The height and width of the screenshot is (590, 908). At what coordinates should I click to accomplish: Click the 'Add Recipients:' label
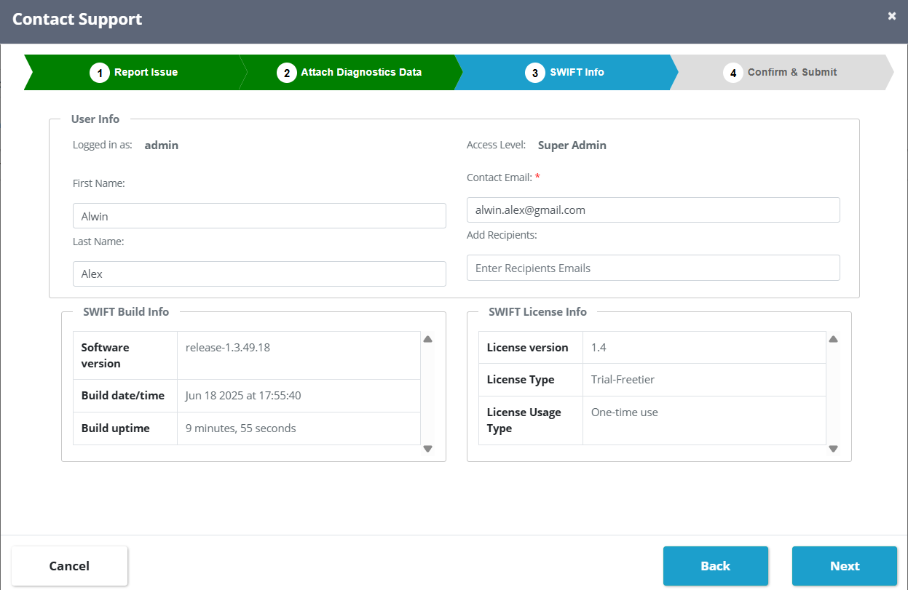click(502, 235)
